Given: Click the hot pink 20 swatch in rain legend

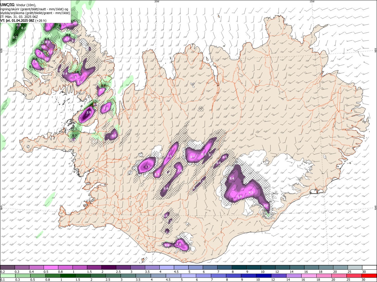Looking at the screenshot, I should (x=339, y=276).
